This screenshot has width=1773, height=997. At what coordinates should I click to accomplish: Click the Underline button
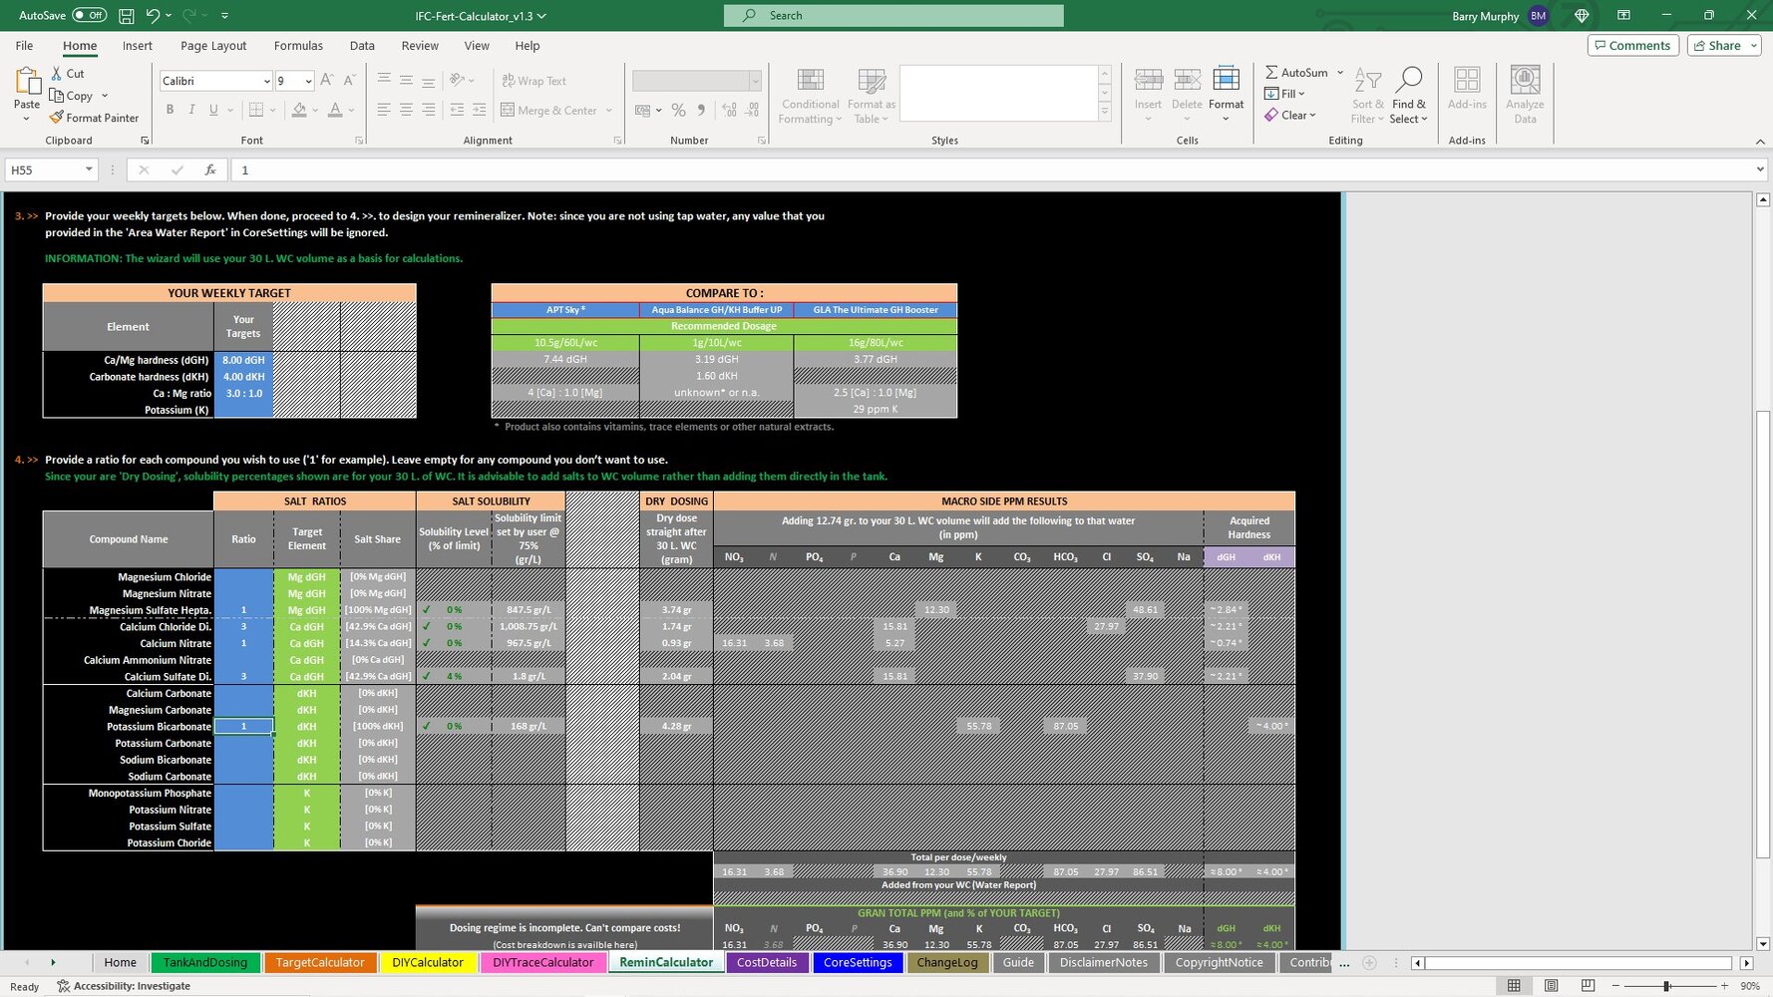(x=212, y=110)
